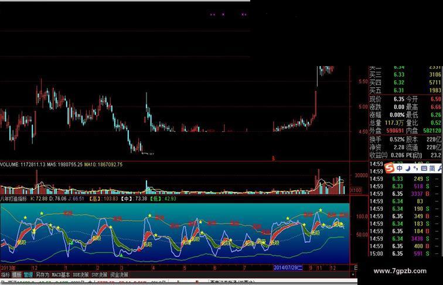Click the D: 76.06 indicator value
The width and height of the screenshot is (443, 285).
pos(58,198)
